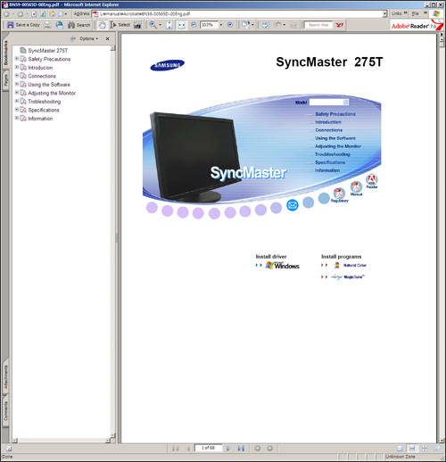The width and height of the screenshot is (446, 462).
Task: Open the zoom percentage dropdown arrow
Action: click(x=221, y=25)
